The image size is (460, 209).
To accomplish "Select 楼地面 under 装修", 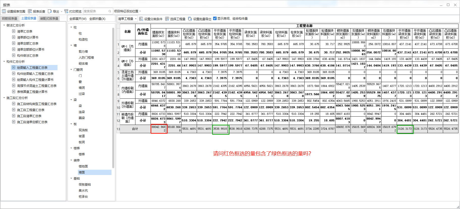I will click(83, 166).
